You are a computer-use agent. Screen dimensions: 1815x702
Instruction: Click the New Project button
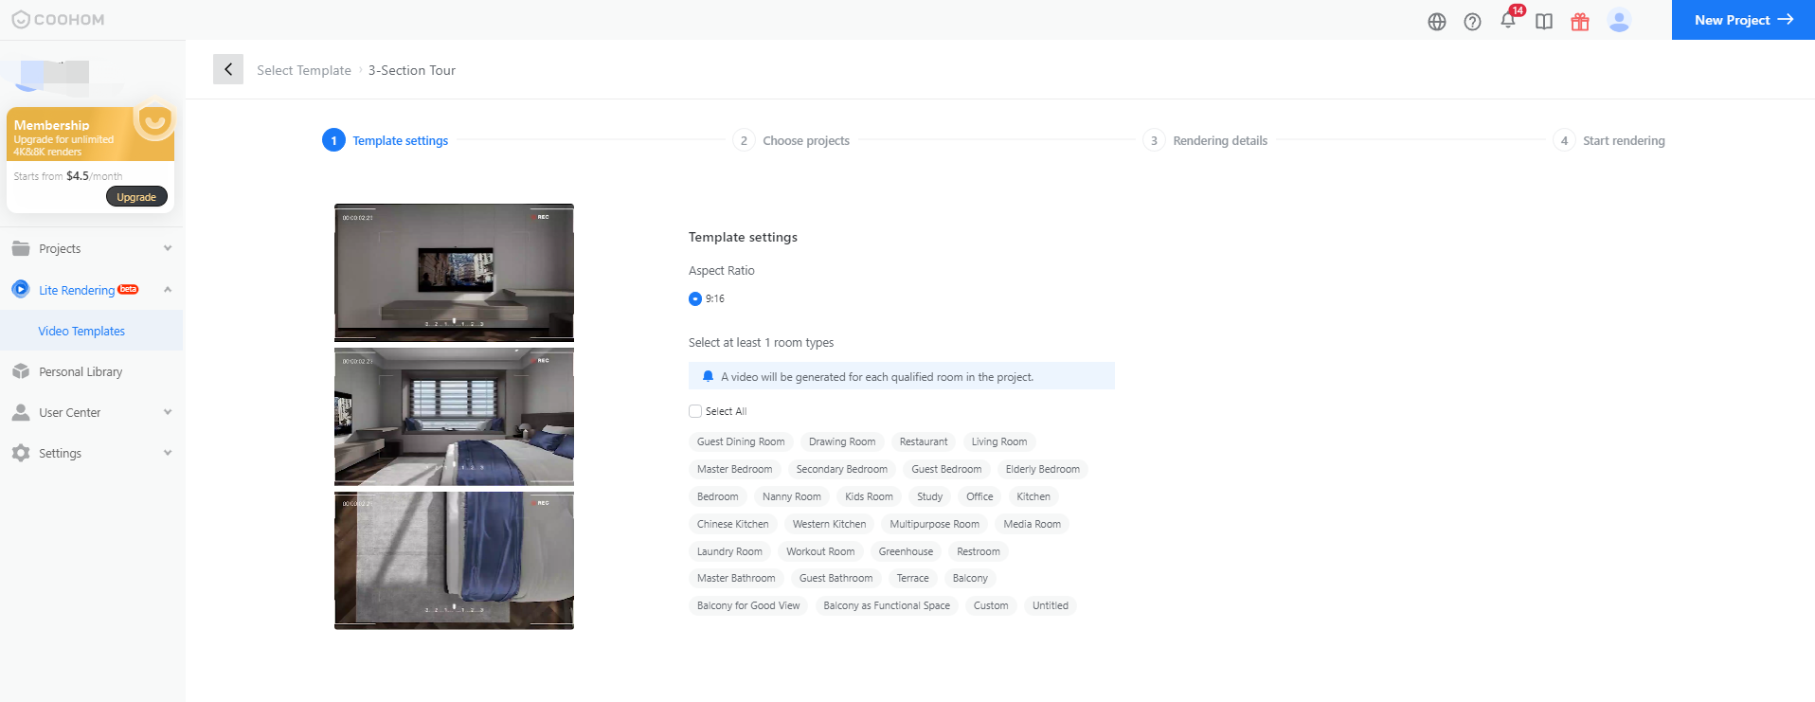(x=1742, y=20)
